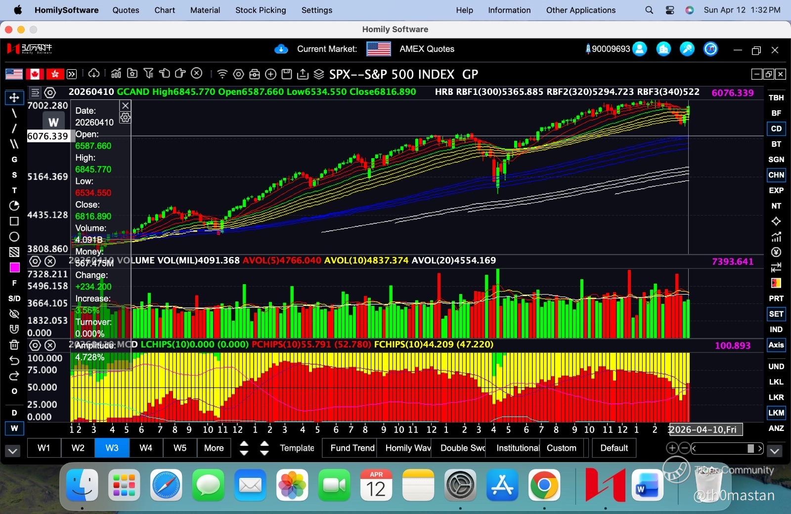Viewport: 791px width, 514px height.
Task: Toggle the Axis button in right sidebar
Action: (x=776, y=345)
